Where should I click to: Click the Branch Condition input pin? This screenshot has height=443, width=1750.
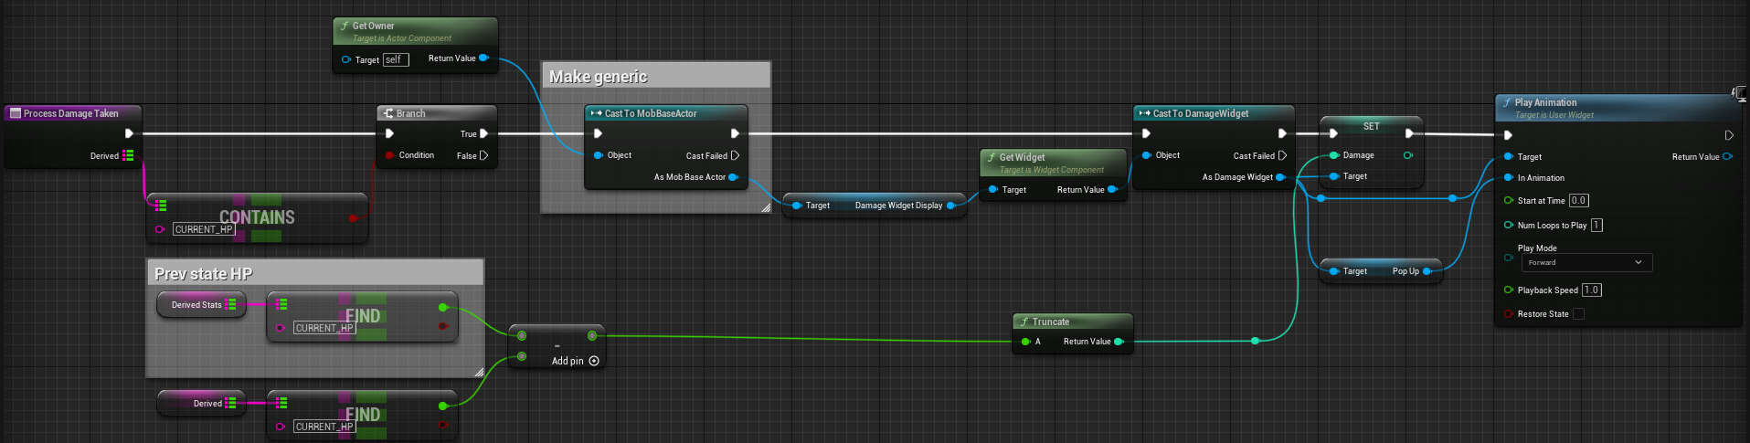[389, 155]
